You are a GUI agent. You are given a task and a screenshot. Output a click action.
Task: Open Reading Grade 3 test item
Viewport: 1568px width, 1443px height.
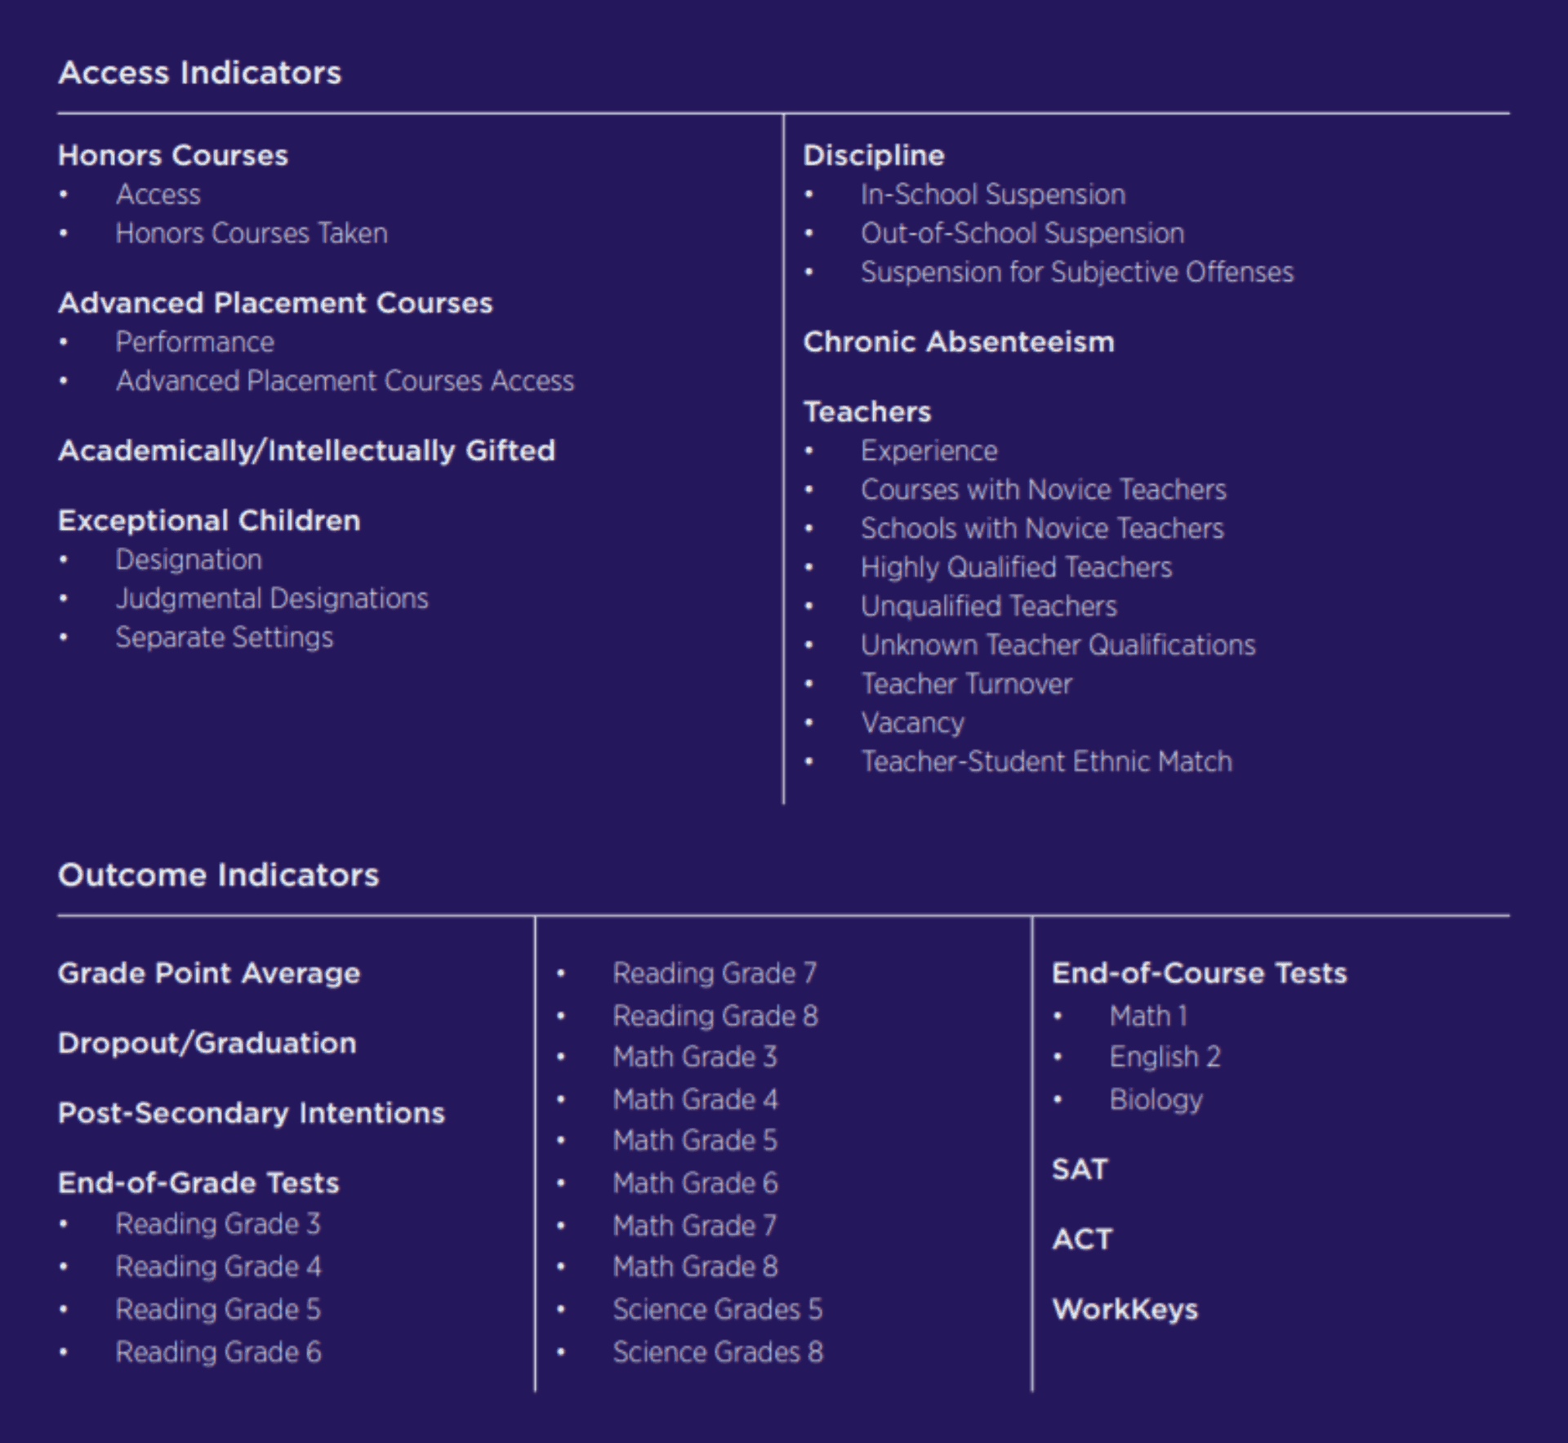click(x=217, y=1224)
